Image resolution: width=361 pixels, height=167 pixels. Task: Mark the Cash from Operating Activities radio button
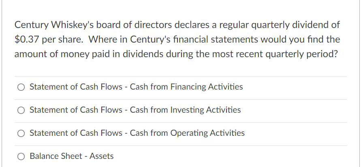click(x=21, y=133)
